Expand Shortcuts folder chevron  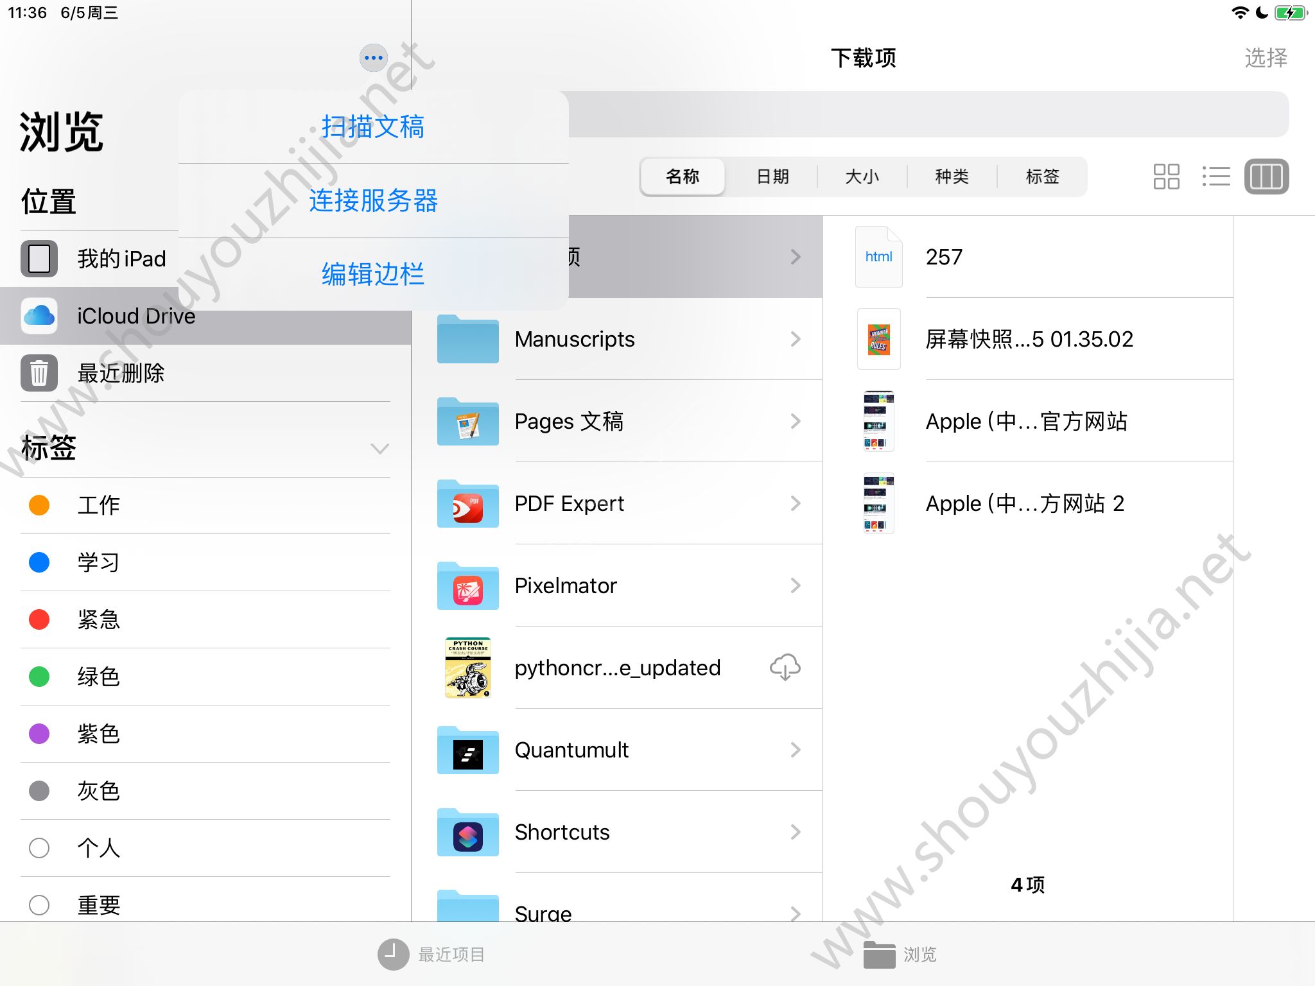[x=796, y=832]
